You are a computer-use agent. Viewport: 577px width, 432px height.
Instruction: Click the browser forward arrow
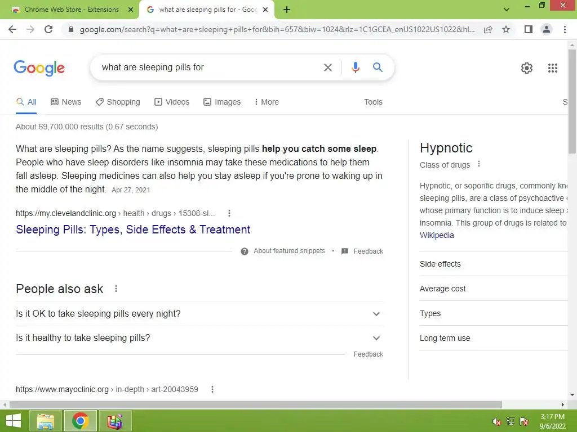point(30,29)
